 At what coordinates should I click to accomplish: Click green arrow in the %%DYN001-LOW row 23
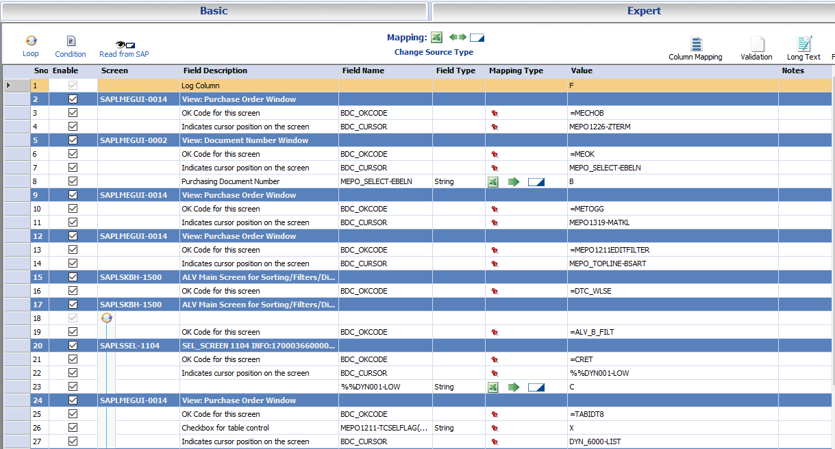tap(514, 387)
